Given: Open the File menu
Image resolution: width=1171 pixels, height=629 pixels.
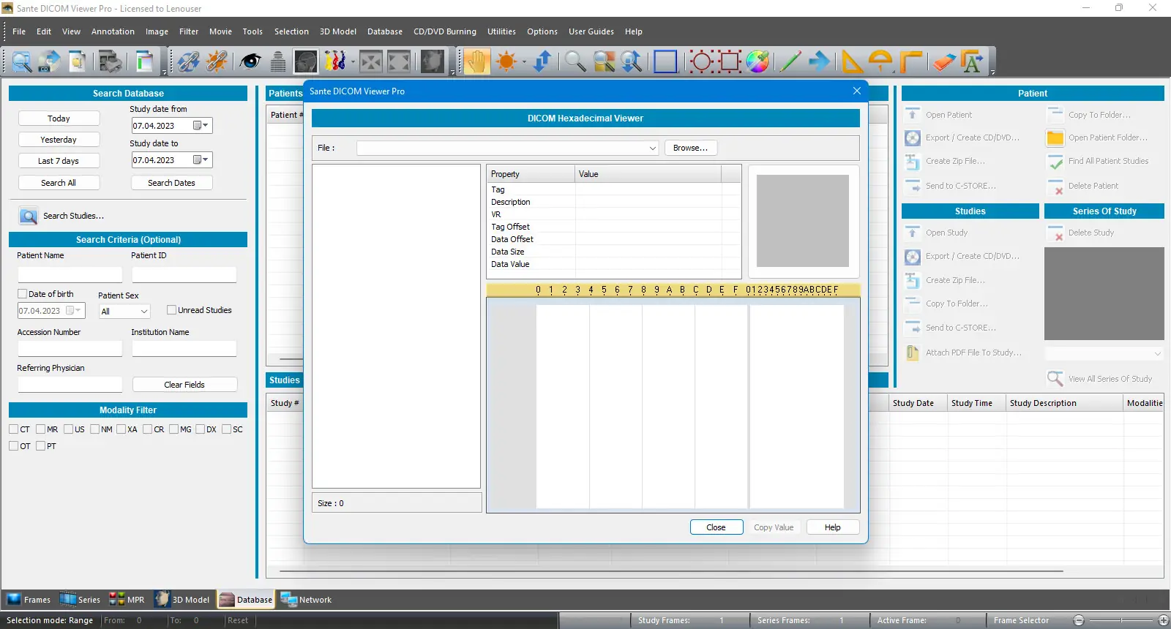Looking at the screenshot, I should (19, 31).
